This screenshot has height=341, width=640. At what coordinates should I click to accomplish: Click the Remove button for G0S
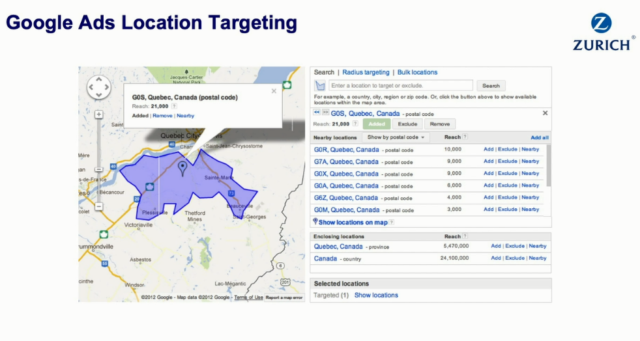(x=439, y=124)
